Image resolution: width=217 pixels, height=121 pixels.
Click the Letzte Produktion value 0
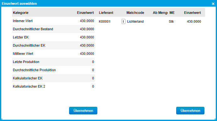93,62
